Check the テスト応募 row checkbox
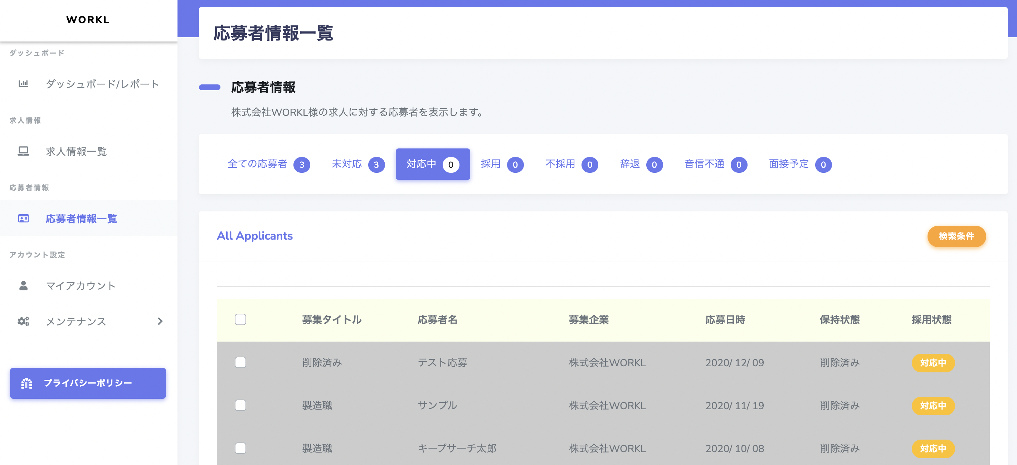This screenshot has height=465, width=1017. coord(240,362)
